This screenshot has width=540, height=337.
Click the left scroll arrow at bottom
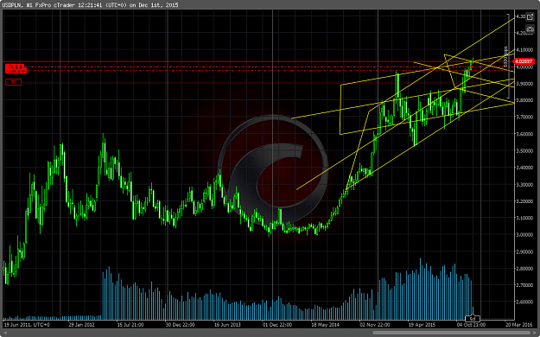[x=5, y=333]
